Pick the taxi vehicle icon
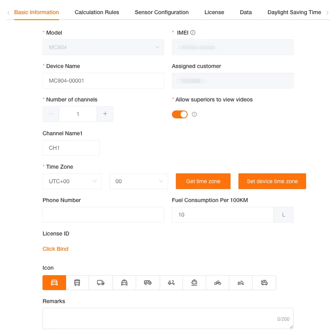Image resolution: width=336 pixels, height=331 pixels. coord(124,283)
